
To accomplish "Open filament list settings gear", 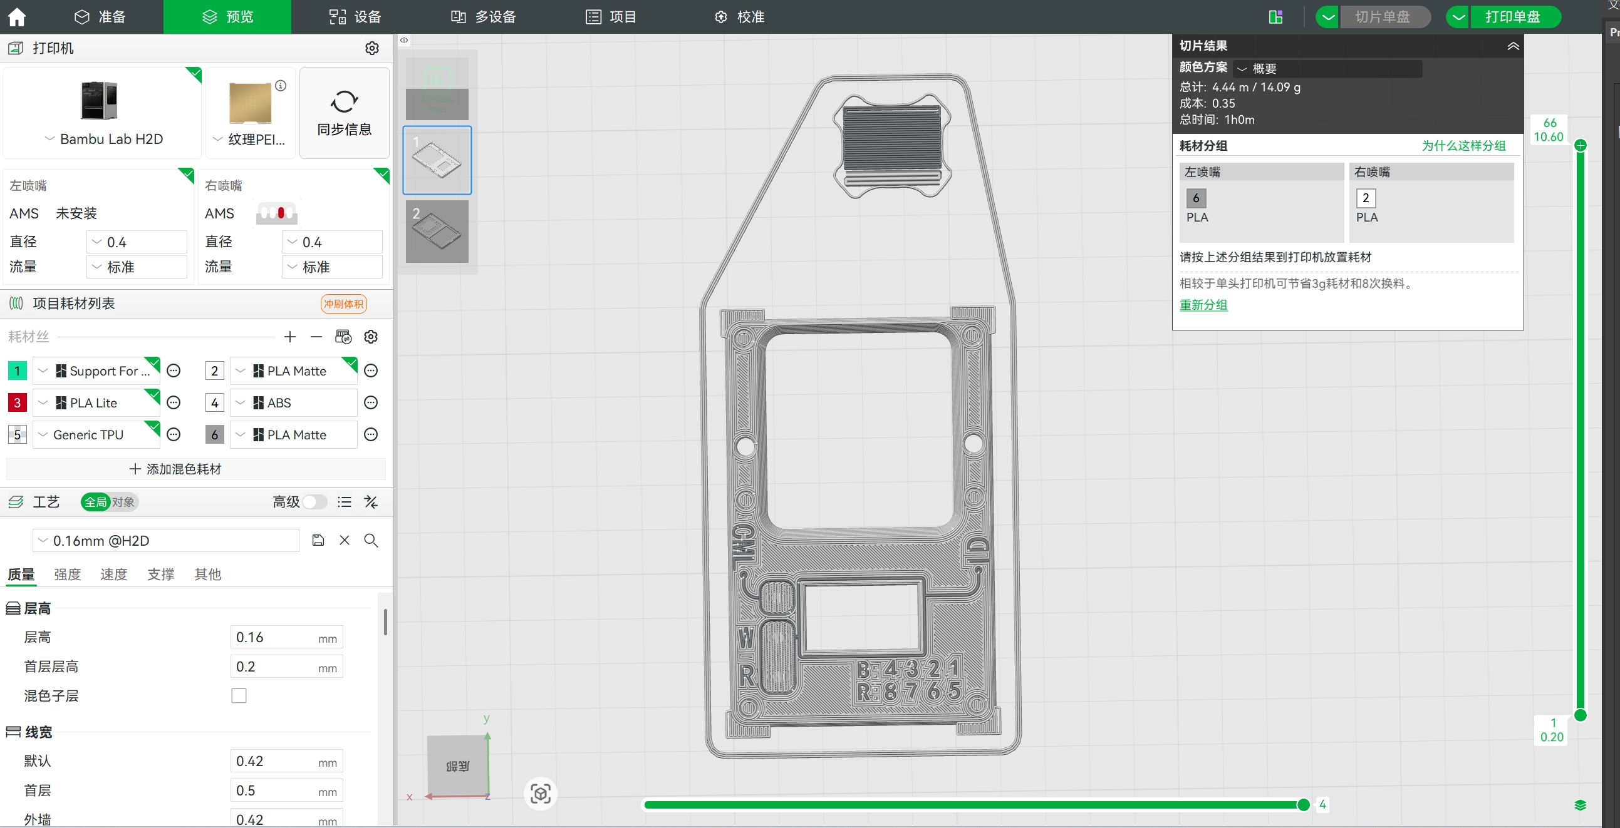I will tap(371, 337).
